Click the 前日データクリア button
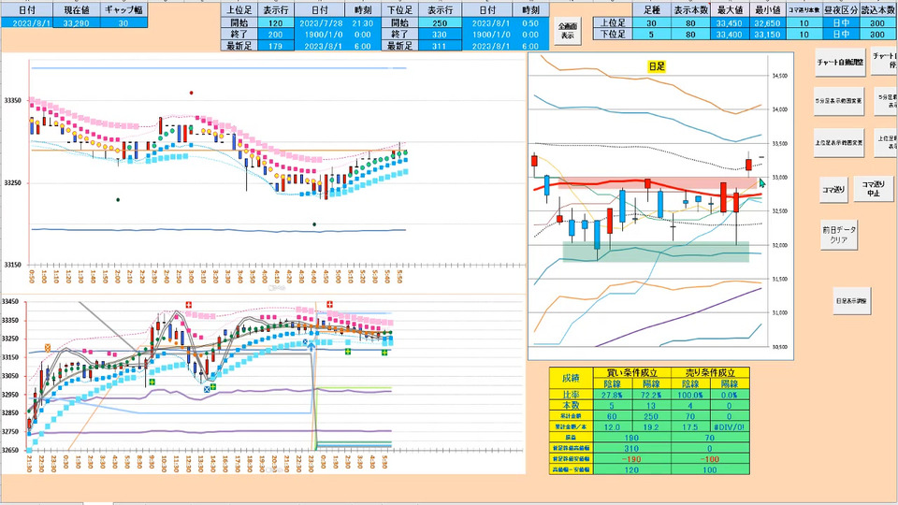The height and width of the screenshot is (505, 898). coord(839,235)
